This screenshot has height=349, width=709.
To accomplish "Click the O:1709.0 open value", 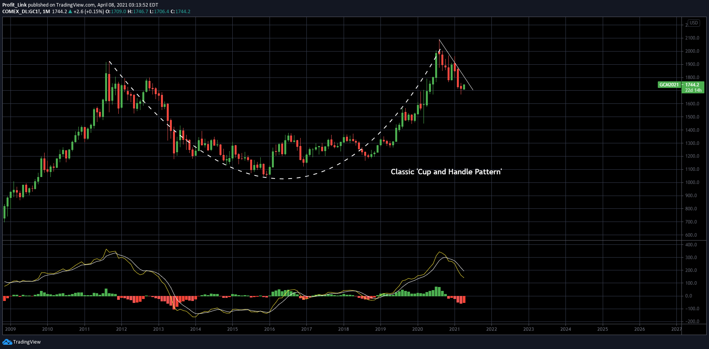I will point(116,12).
